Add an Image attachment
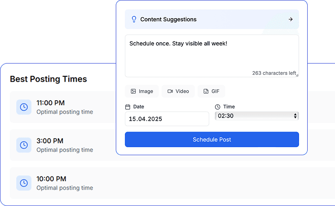 [x=142, y=91]
